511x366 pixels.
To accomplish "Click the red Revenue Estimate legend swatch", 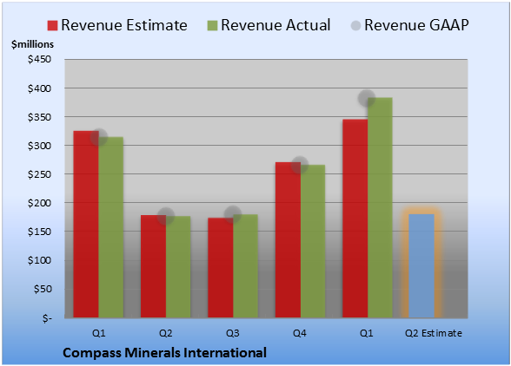I will point(52,25).
